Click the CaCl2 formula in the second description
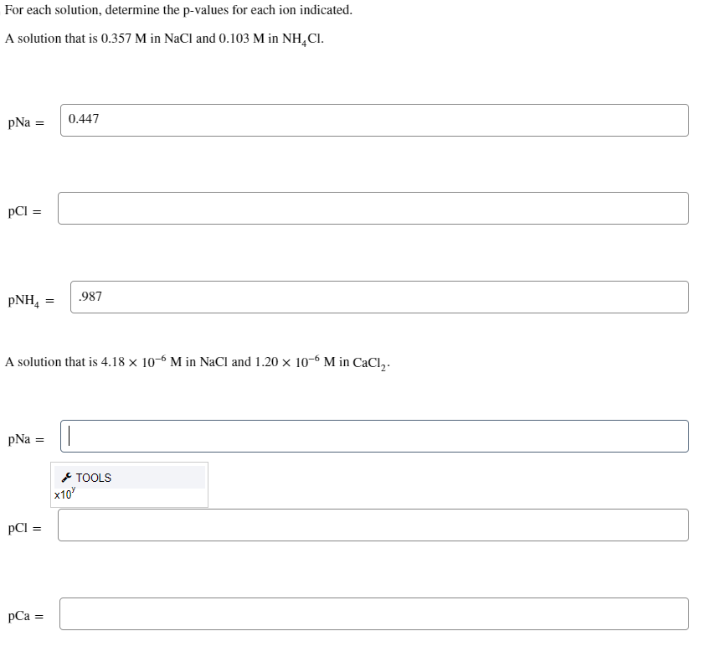This screenshot has width=705, height=657. click(371, 363)
